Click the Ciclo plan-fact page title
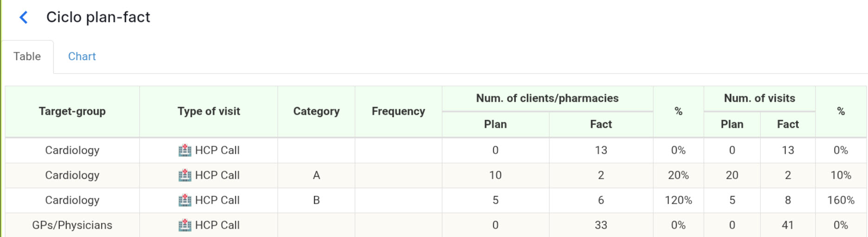 98,17
